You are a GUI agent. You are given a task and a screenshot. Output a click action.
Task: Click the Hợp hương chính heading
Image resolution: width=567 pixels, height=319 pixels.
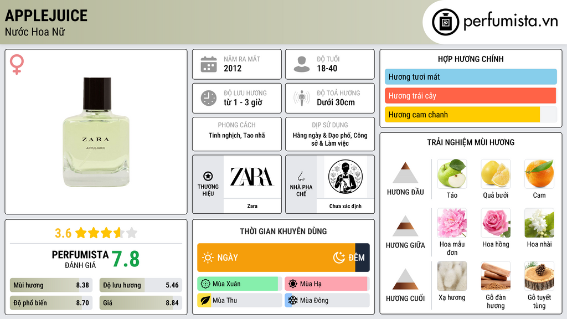(x=471, y=59)
